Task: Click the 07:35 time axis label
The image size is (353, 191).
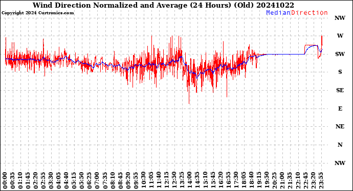Action: (x=105, y=180)
